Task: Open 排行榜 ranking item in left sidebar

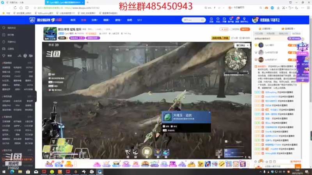Action: pyautogui.click(x=9, y=35)
